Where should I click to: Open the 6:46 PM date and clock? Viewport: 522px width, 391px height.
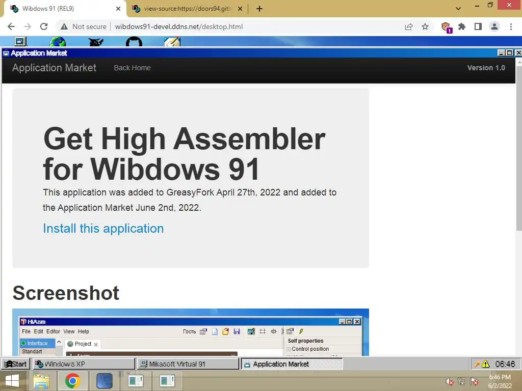pyautogui.click(x=500, y=381)
